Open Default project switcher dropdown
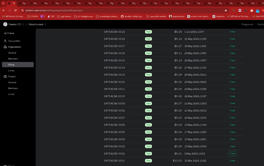The width and height of the screenshot is (264, 166). click(x=37, y=24)
